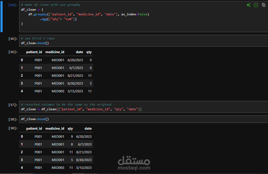Click qty value 5 in output 18 table
Screen dimensions: 268x174
72,160
